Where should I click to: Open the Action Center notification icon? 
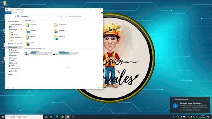pyautogui.click(x=208, y=117)
